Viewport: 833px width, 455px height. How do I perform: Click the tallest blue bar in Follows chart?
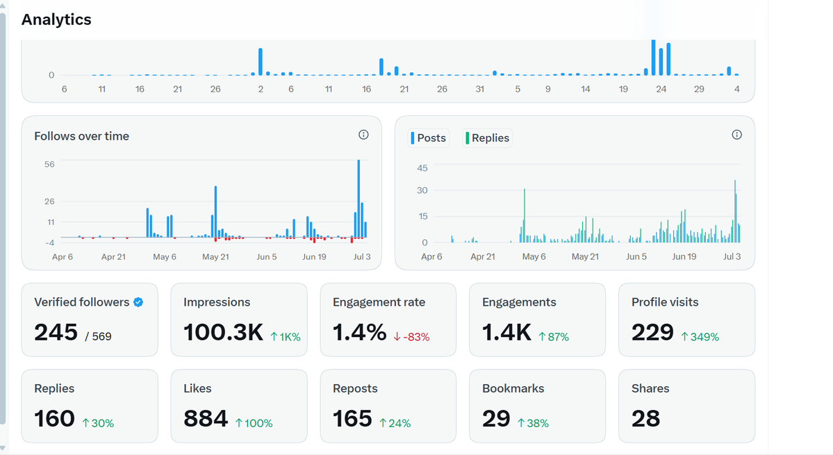coord(358,199)
